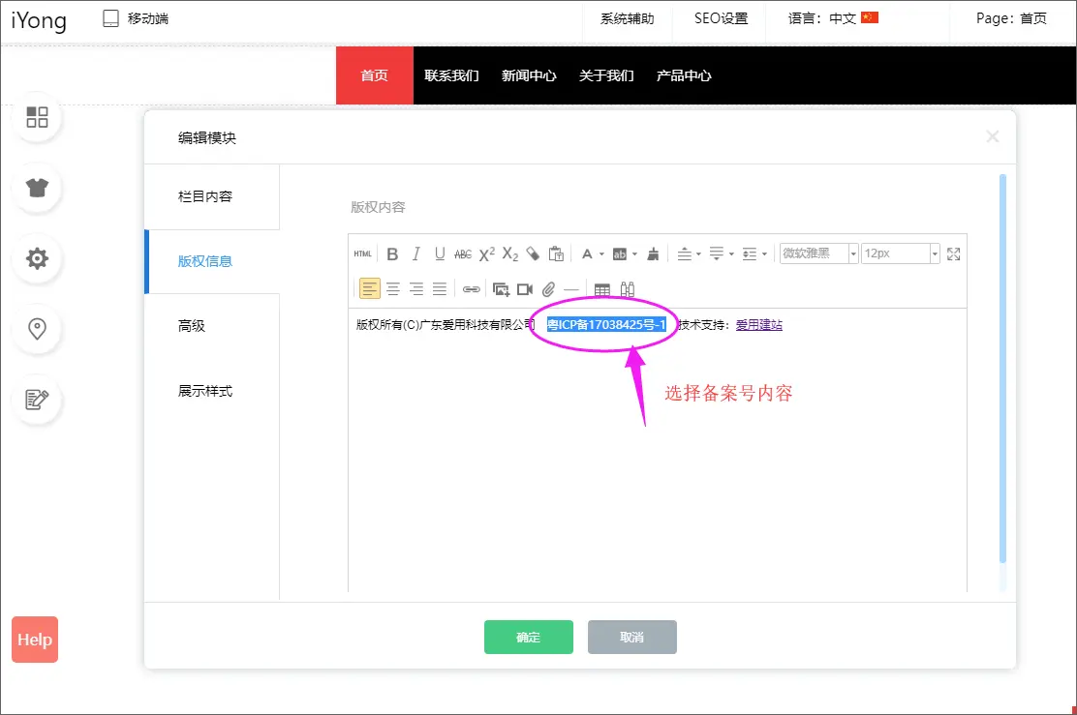
Task: Click the T-shirt theme icon in sidebar
Action: point(38,188)
